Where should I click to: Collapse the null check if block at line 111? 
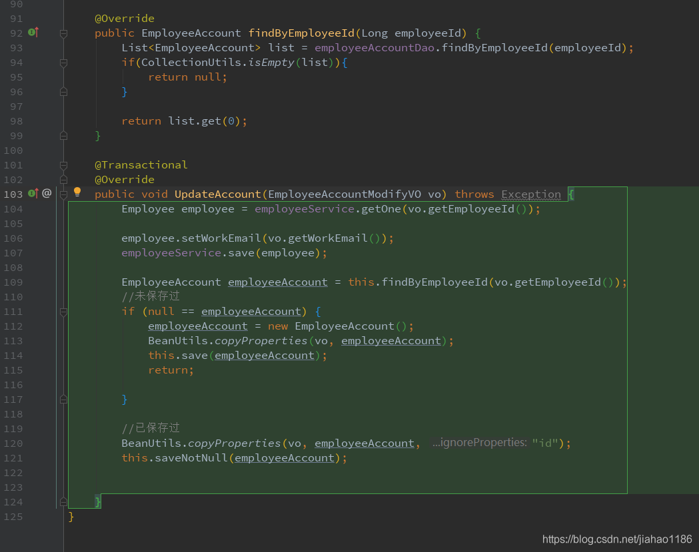pos(64,312)
